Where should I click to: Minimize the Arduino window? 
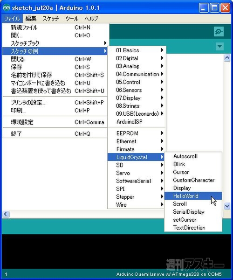(203, 8)
